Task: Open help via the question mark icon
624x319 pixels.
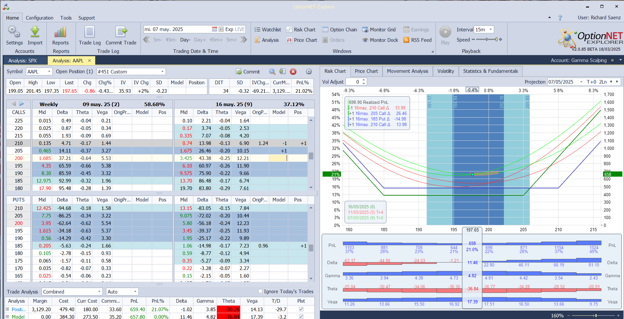Action: [560, 18]
